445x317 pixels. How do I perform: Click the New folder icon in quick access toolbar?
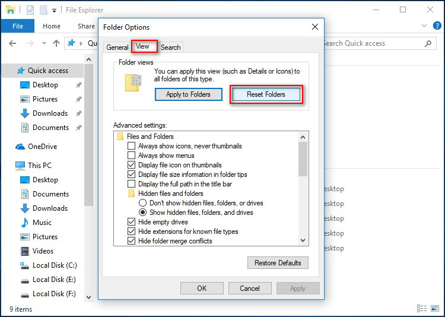tap(43, 10)
